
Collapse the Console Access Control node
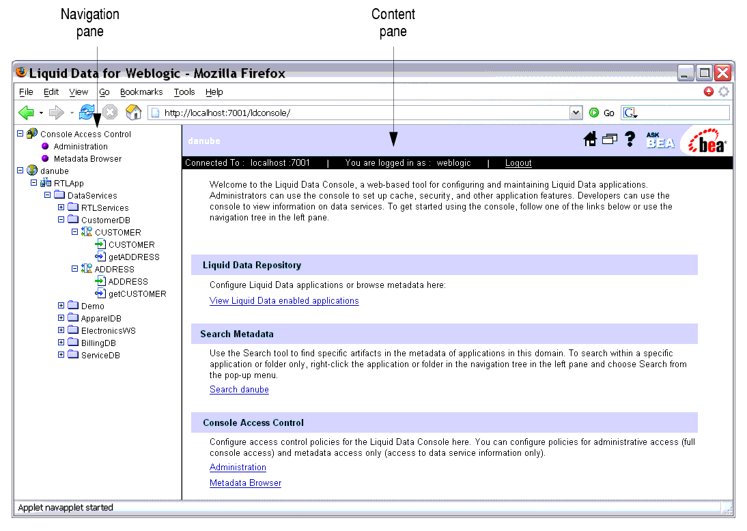(20, 134)
